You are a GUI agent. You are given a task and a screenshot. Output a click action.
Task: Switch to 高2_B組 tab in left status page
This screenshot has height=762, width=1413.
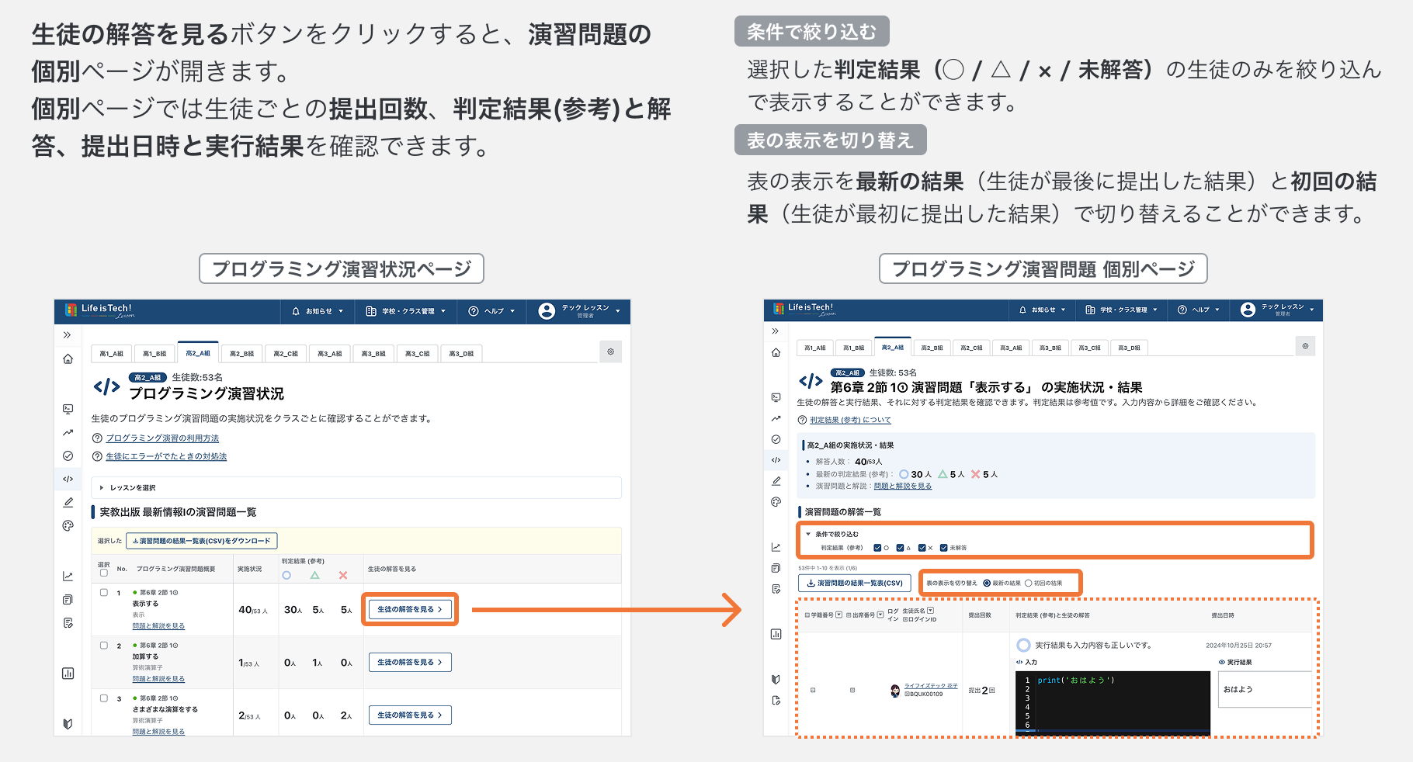coord(241,353)
